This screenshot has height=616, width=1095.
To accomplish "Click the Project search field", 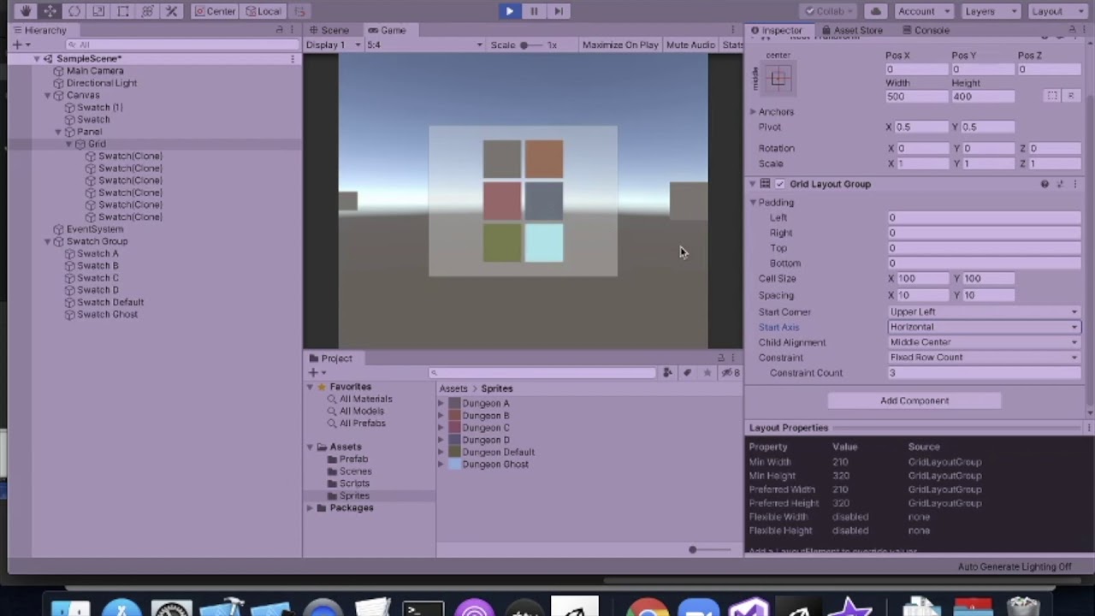I will [x=543, y=373].
